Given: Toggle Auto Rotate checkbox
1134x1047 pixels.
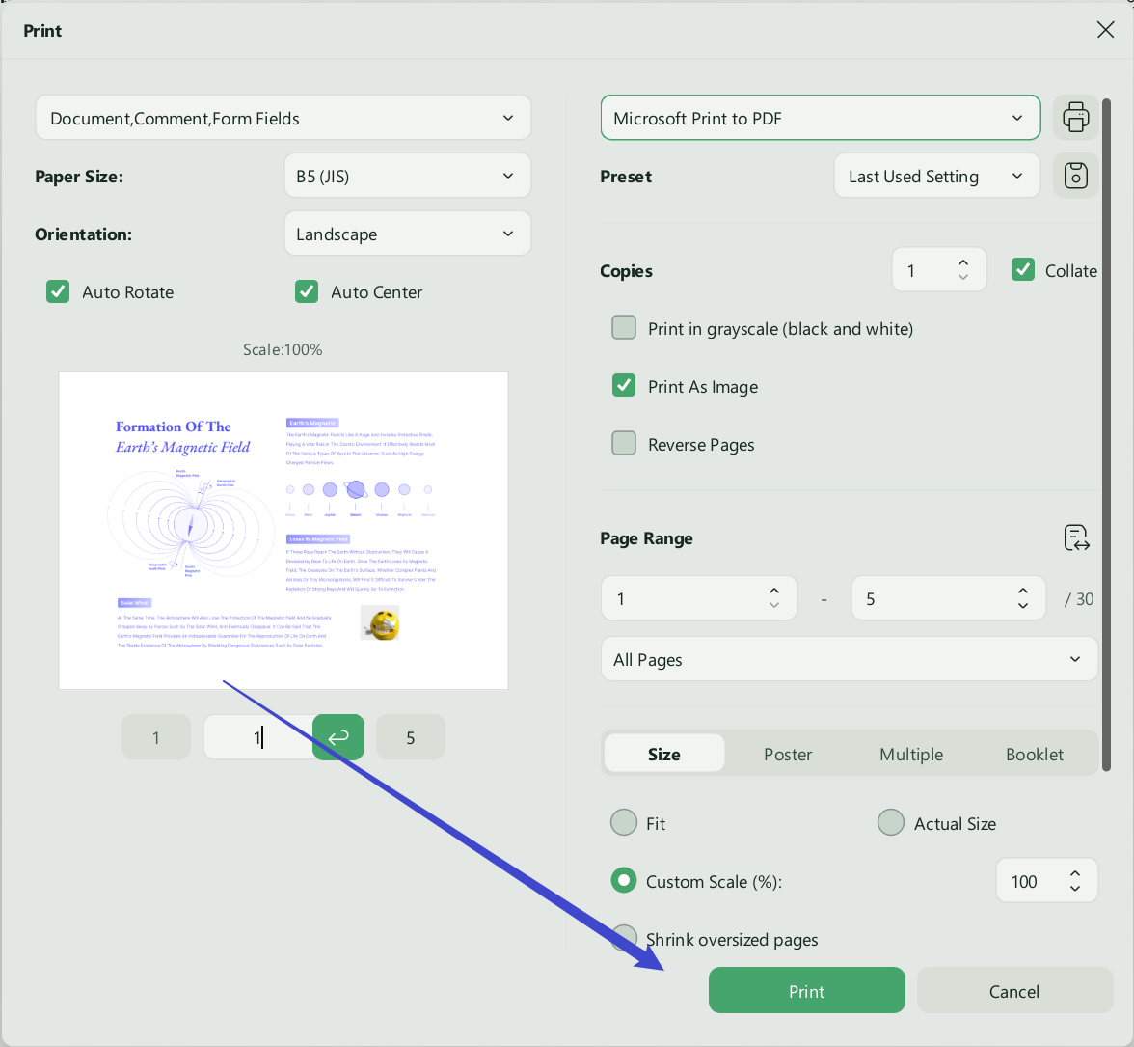Looking at the screenshot, I should click(x=58, y=292).
